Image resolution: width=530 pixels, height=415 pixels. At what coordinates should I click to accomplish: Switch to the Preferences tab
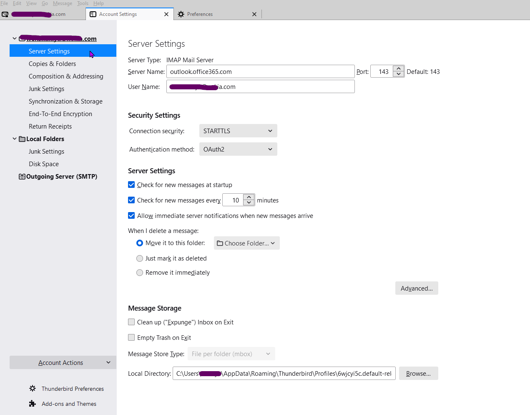(217, 14)
